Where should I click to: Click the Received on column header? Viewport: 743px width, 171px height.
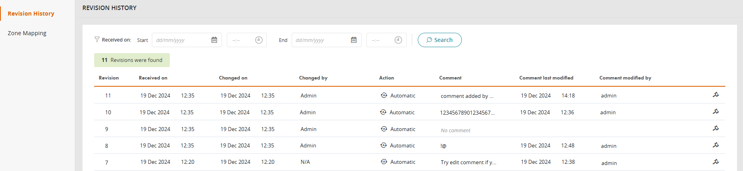(153, 78)
